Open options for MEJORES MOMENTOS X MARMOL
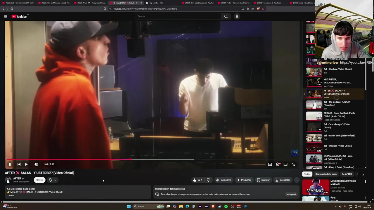Image resolution: width=374 pixels, height=210 pixels. [365, 181]
